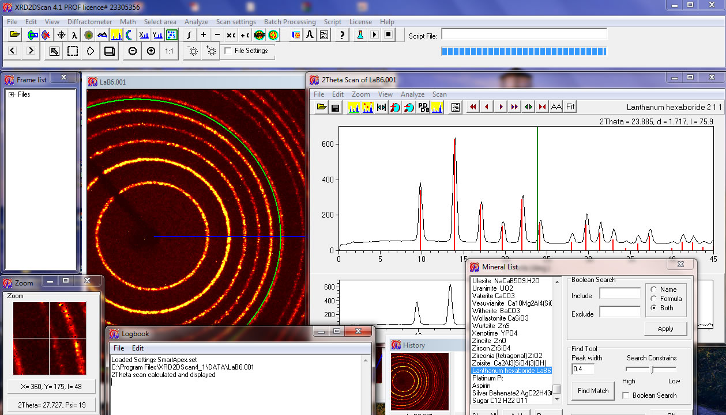Open the Batch Processing menu

(290, 22)
